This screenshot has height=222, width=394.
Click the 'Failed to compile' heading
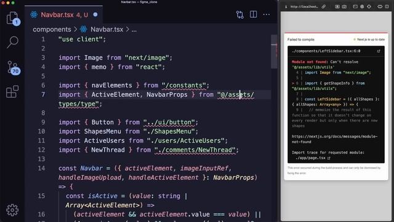click(301, 39)
